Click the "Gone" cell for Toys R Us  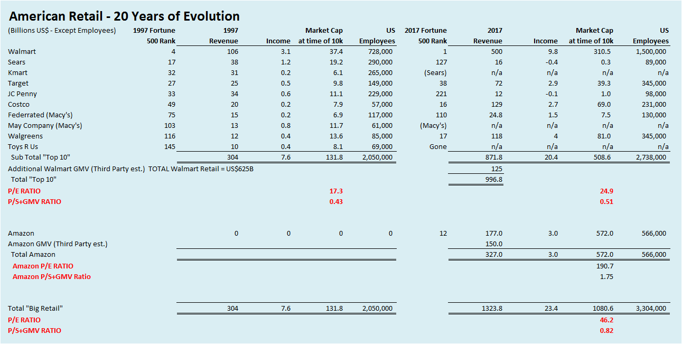point(438,146)
